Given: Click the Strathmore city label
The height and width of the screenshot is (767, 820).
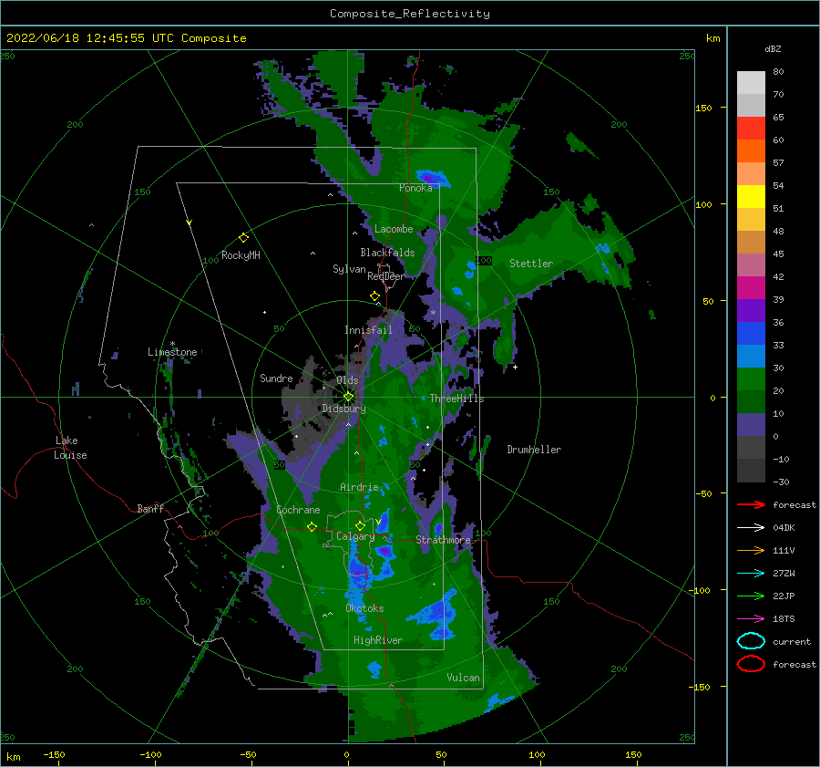Looking at the screenshot, I should [443, 540].
